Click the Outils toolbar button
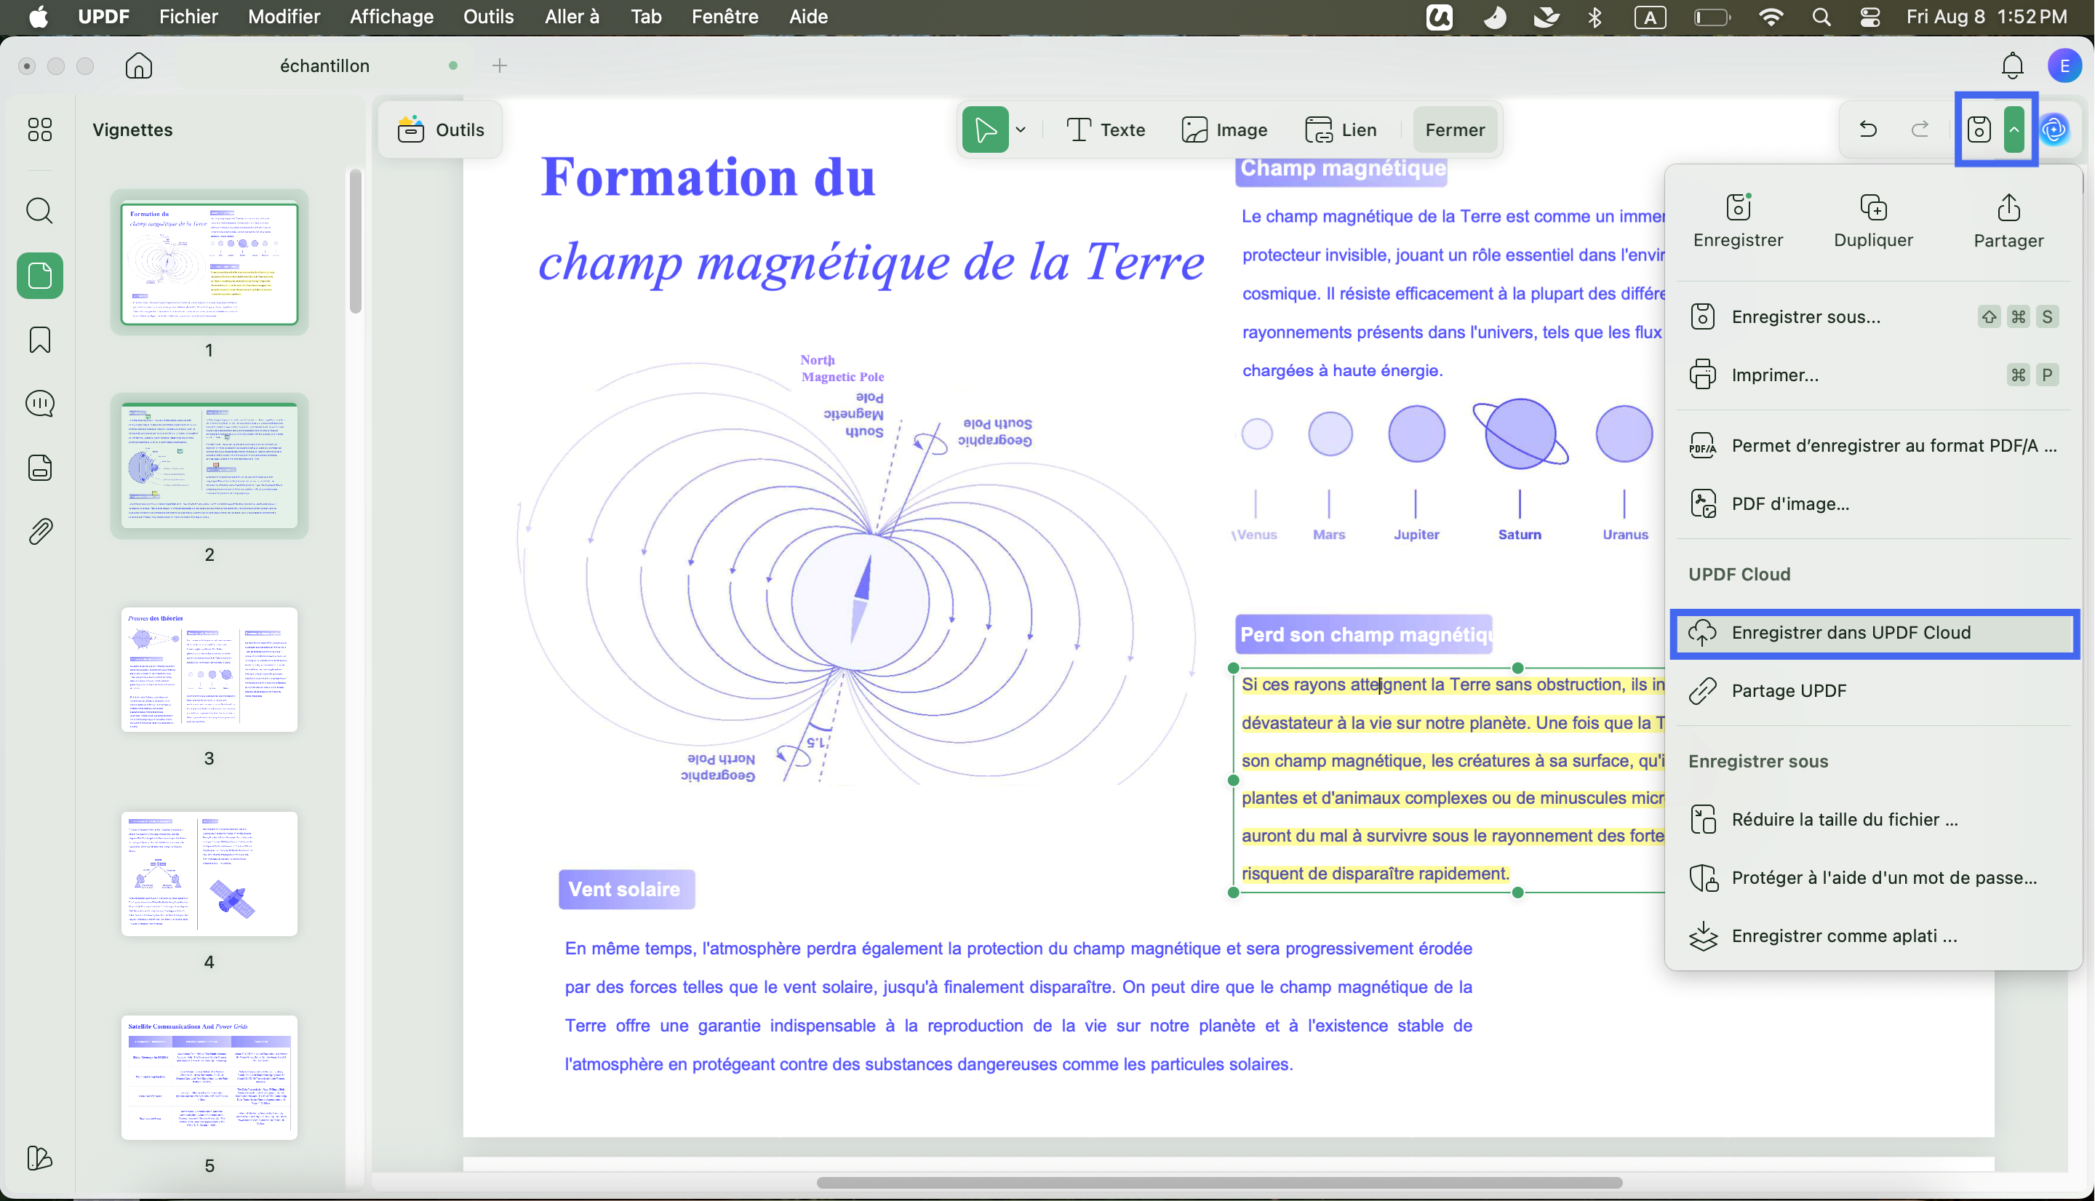 (440, 129)
